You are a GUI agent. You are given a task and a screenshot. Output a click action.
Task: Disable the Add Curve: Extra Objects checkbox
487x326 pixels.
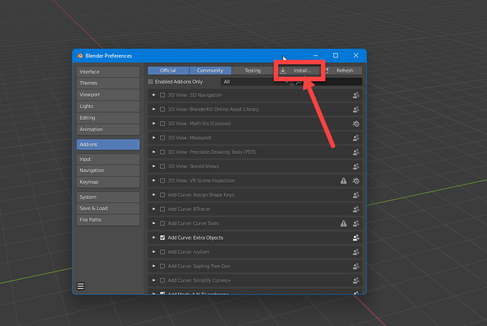click(x=163, y=238)
